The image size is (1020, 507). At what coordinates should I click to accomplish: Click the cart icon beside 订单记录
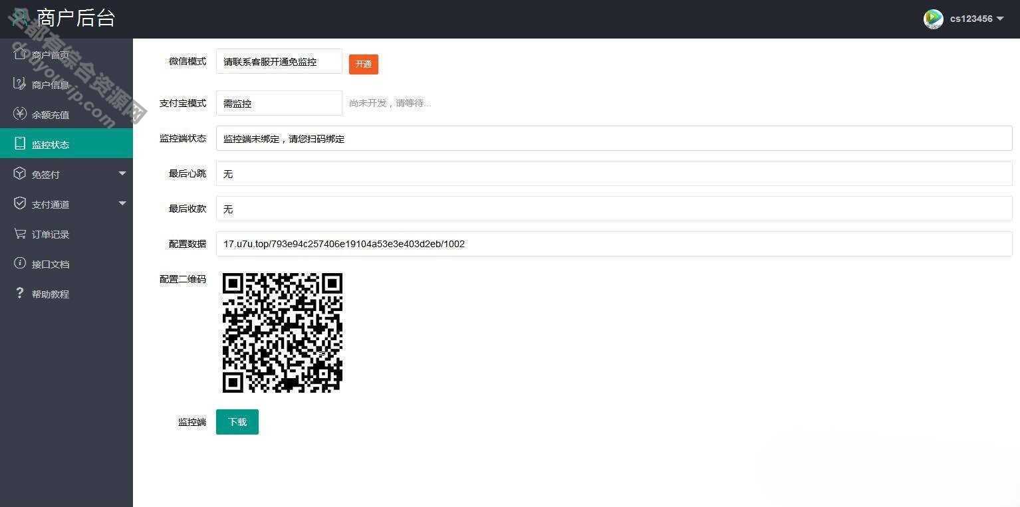(20, 233)
